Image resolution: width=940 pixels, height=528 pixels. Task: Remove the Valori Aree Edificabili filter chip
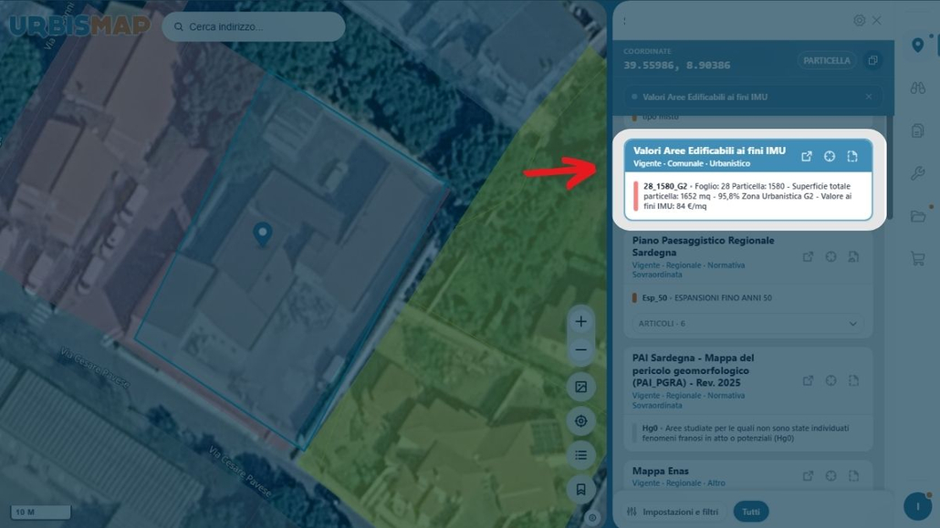[x=868, y=97]
